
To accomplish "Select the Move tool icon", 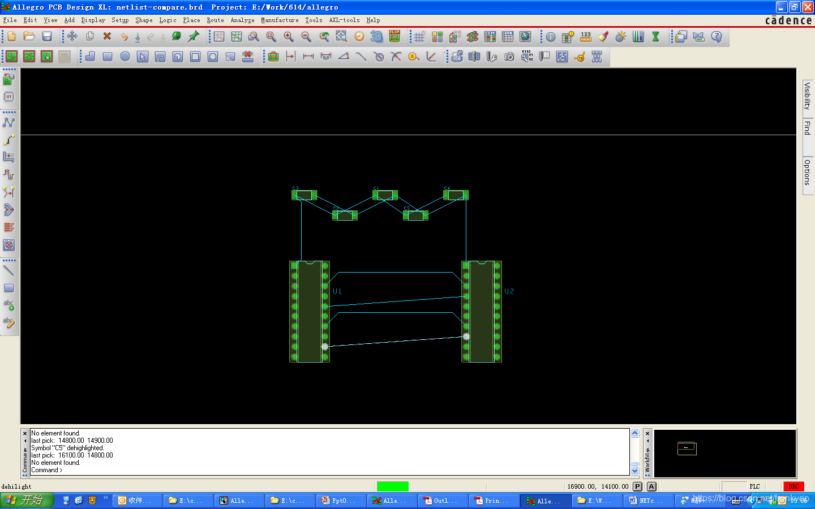I will pos(72,37).
